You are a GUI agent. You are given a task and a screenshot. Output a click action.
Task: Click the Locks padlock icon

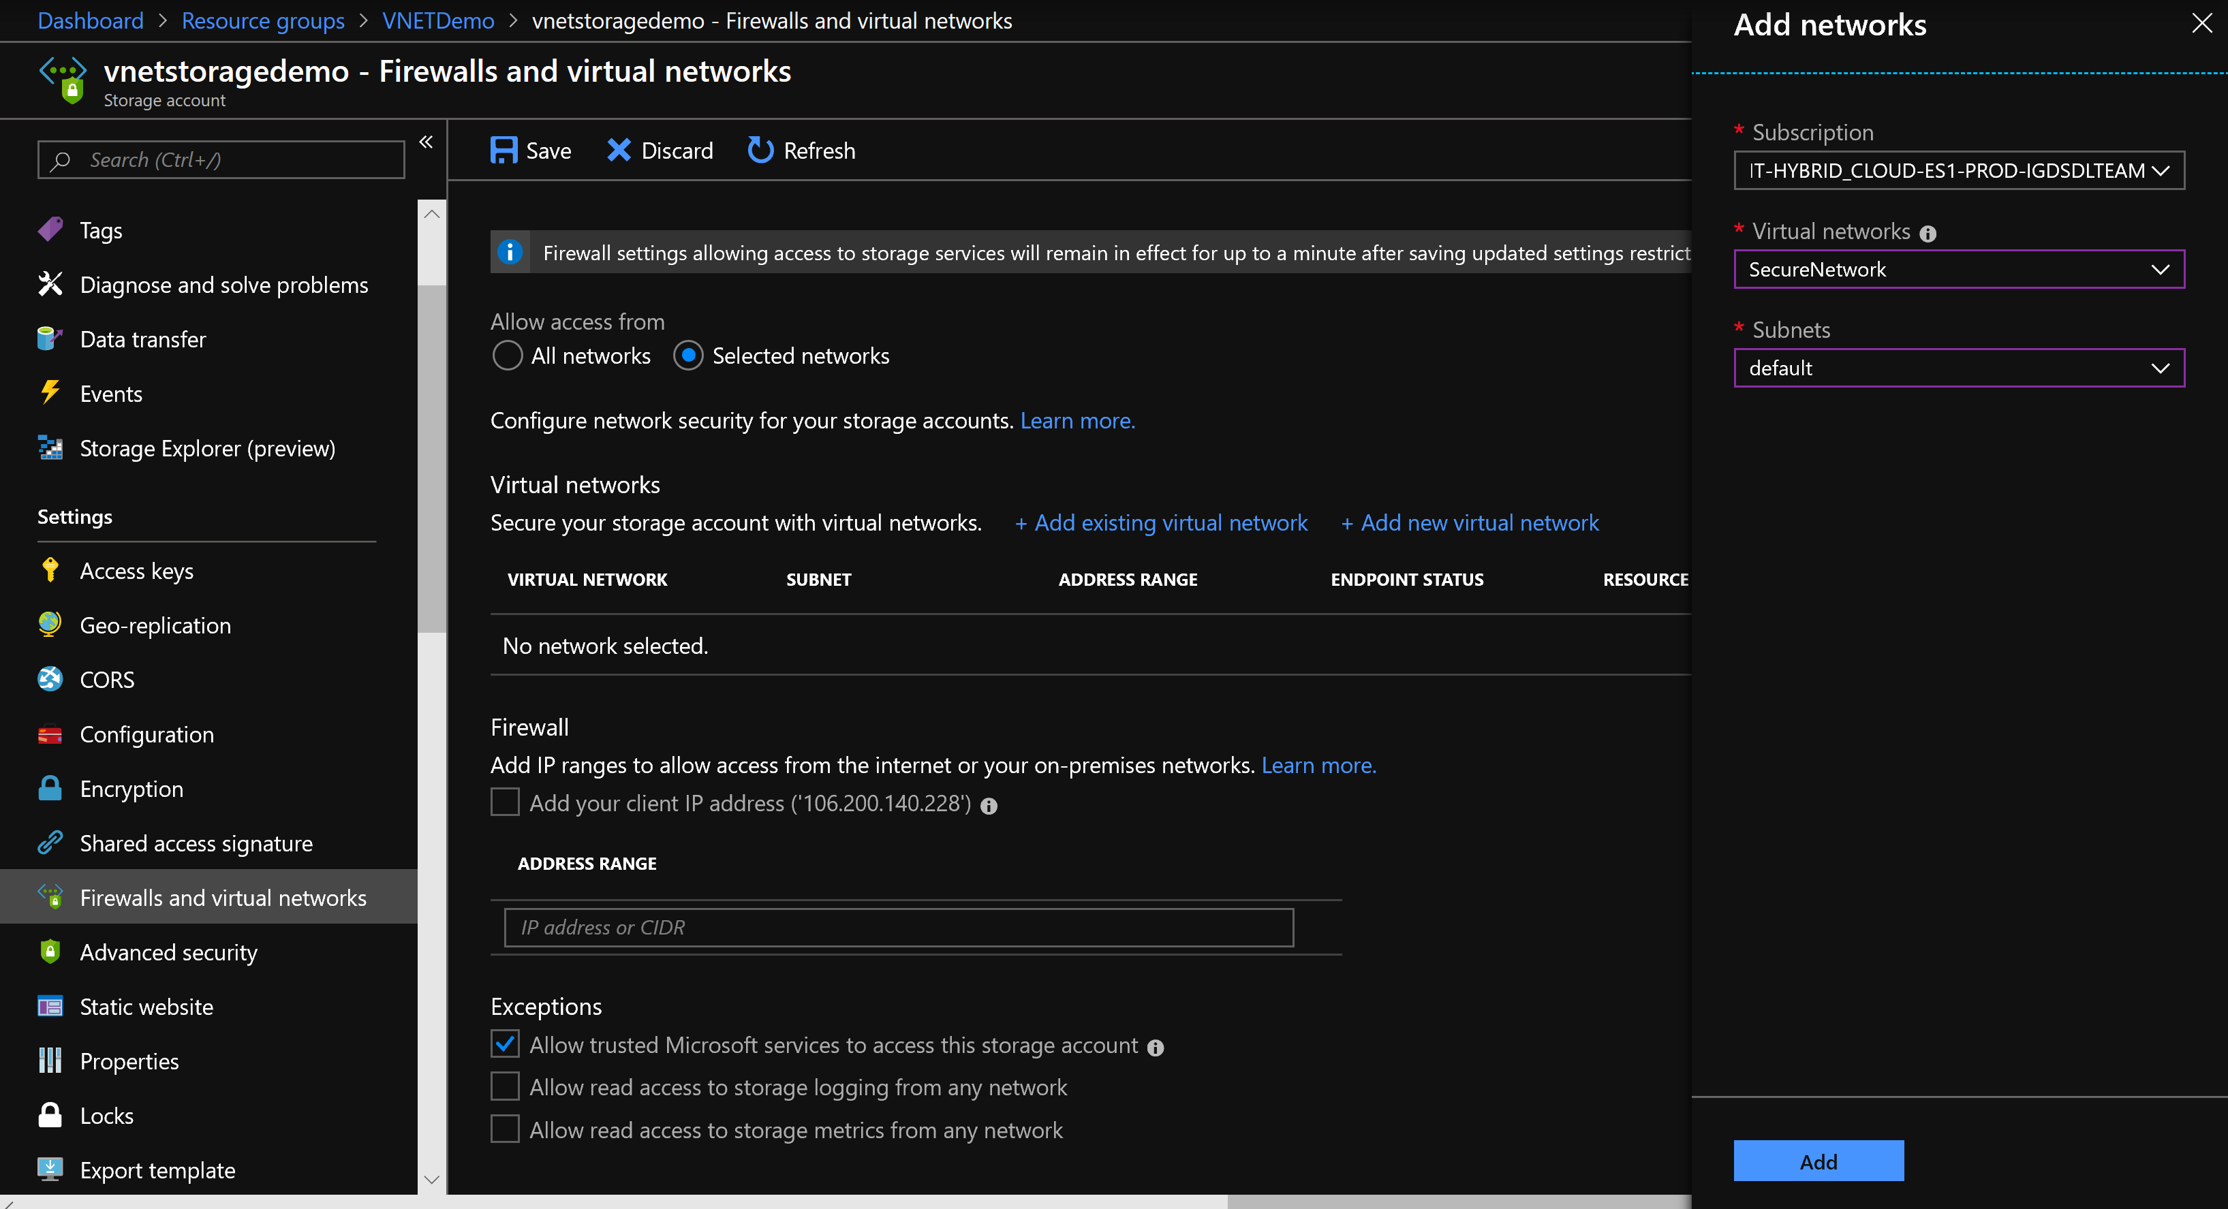click(50, 1116)
